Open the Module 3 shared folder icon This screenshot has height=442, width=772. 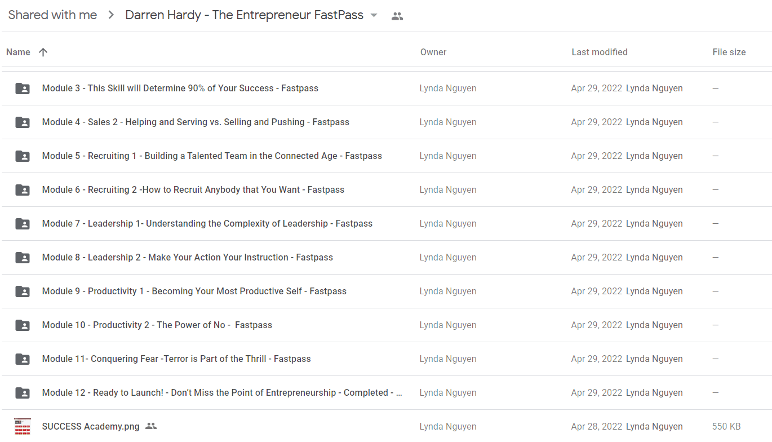pyautogui.click(x=23, y=89)
